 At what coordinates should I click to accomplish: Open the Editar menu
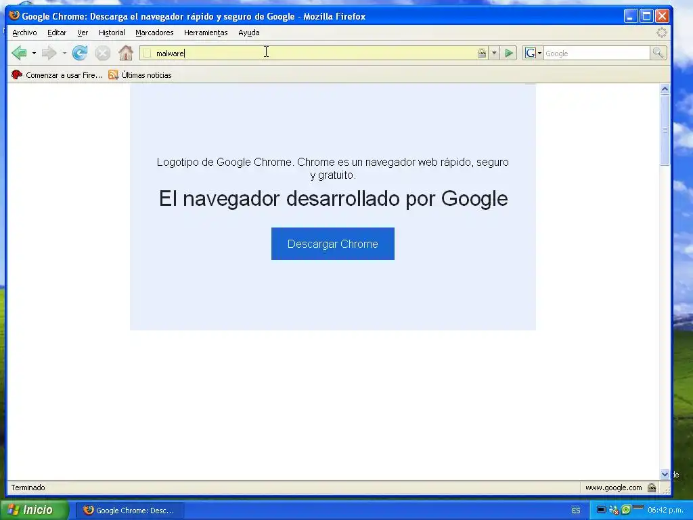57,32
